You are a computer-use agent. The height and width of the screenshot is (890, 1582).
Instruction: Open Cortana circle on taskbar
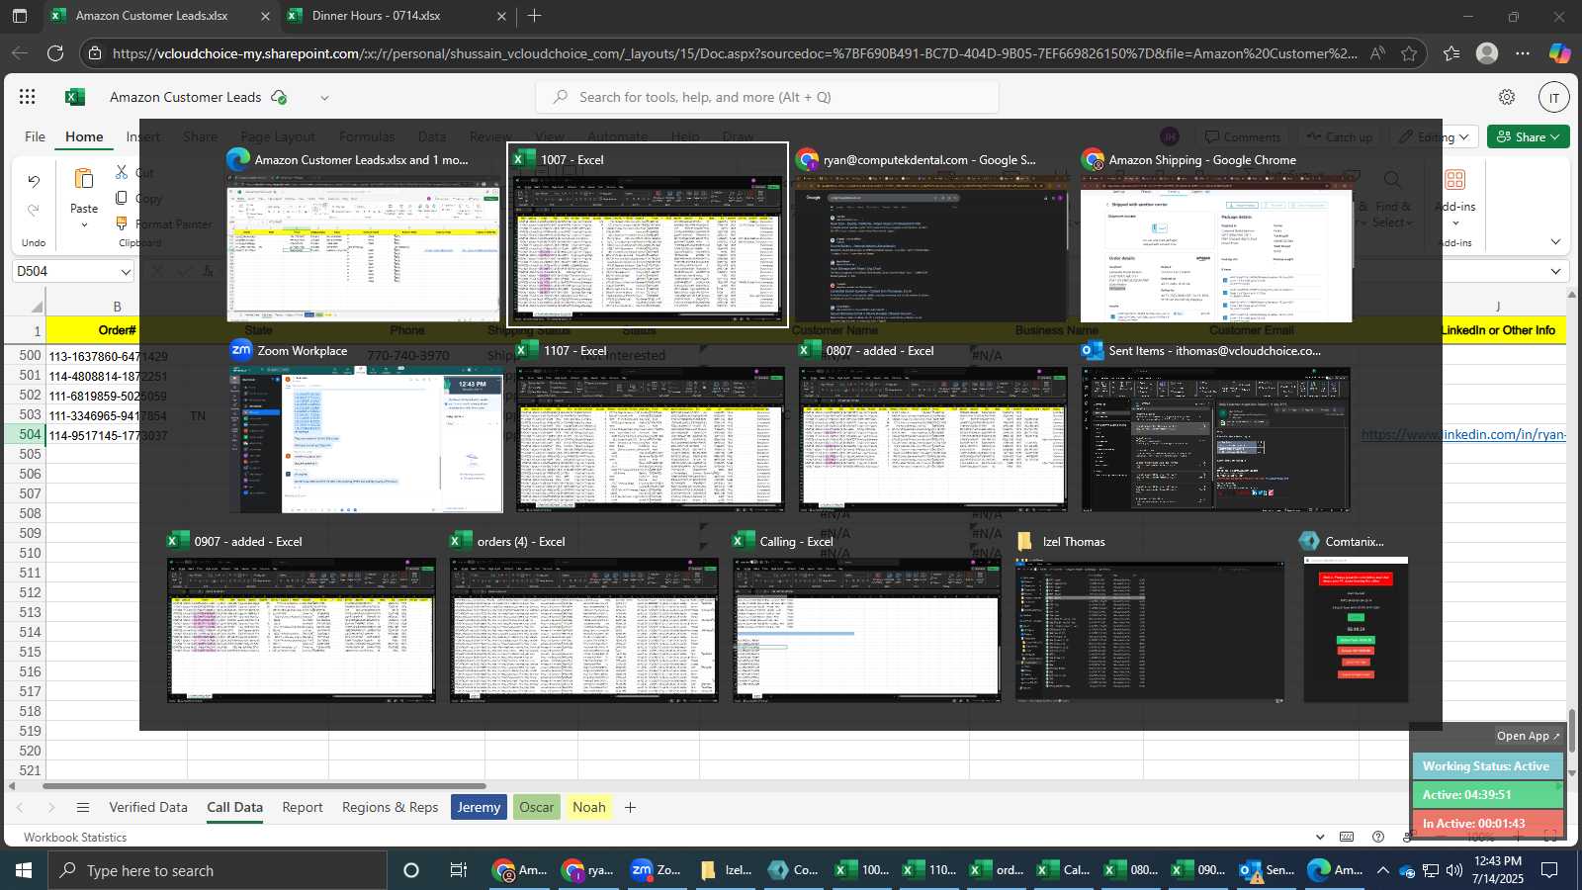(411, 870)
